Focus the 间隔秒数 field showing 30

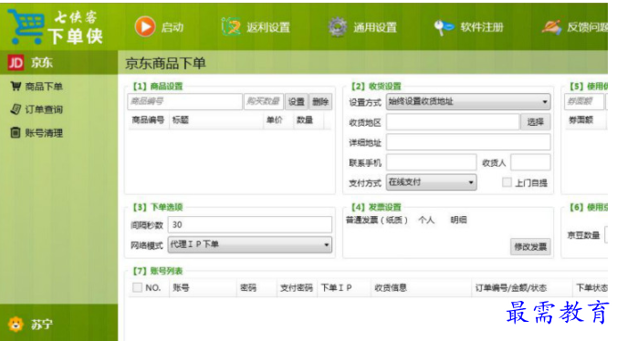tap(250, 224)
